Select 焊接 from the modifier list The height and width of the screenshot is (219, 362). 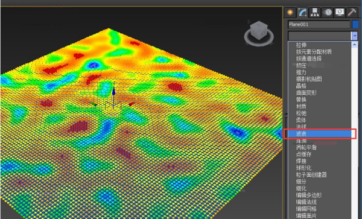[301, 161]
